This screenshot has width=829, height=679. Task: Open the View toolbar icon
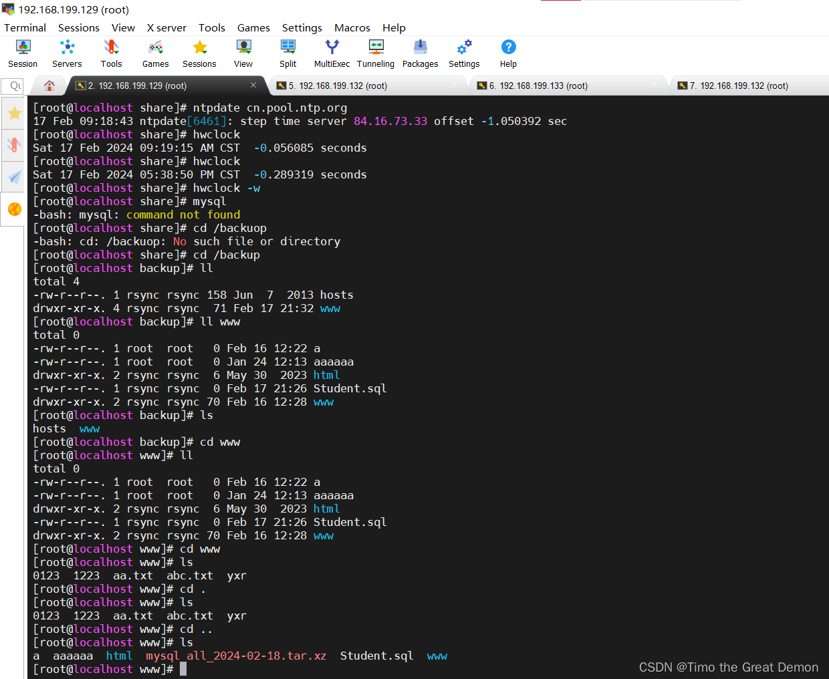(x=243, y=53)
